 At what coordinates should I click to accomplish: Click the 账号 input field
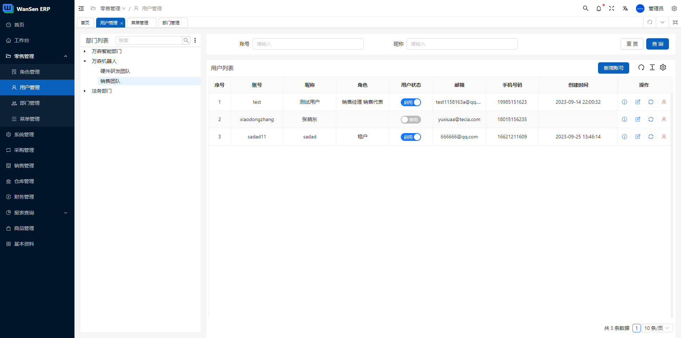[308, 44]
